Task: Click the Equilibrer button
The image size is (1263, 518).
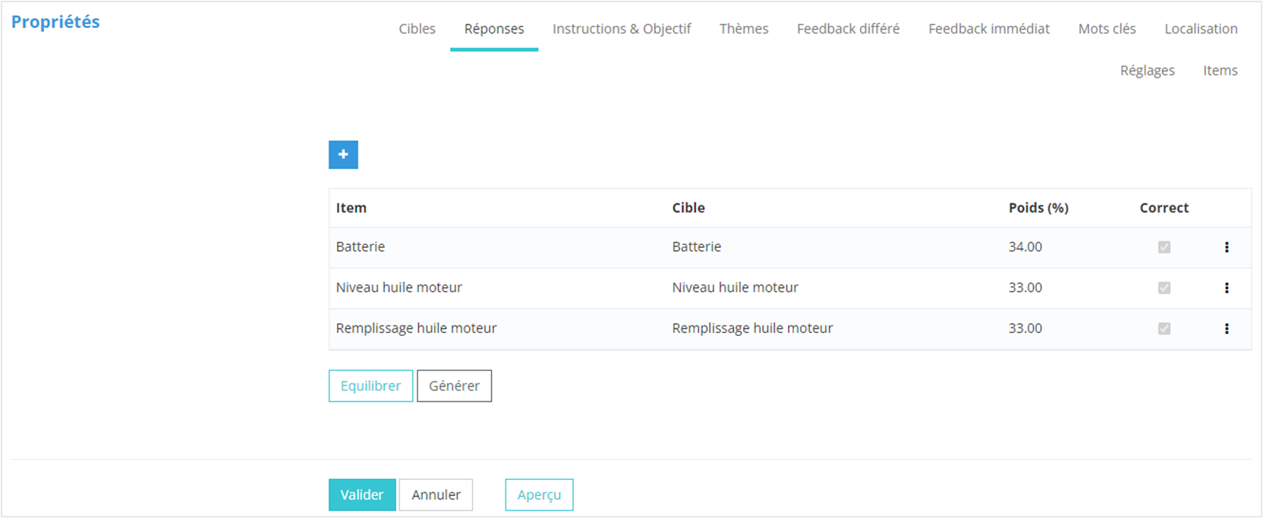Action: [370, 386]
